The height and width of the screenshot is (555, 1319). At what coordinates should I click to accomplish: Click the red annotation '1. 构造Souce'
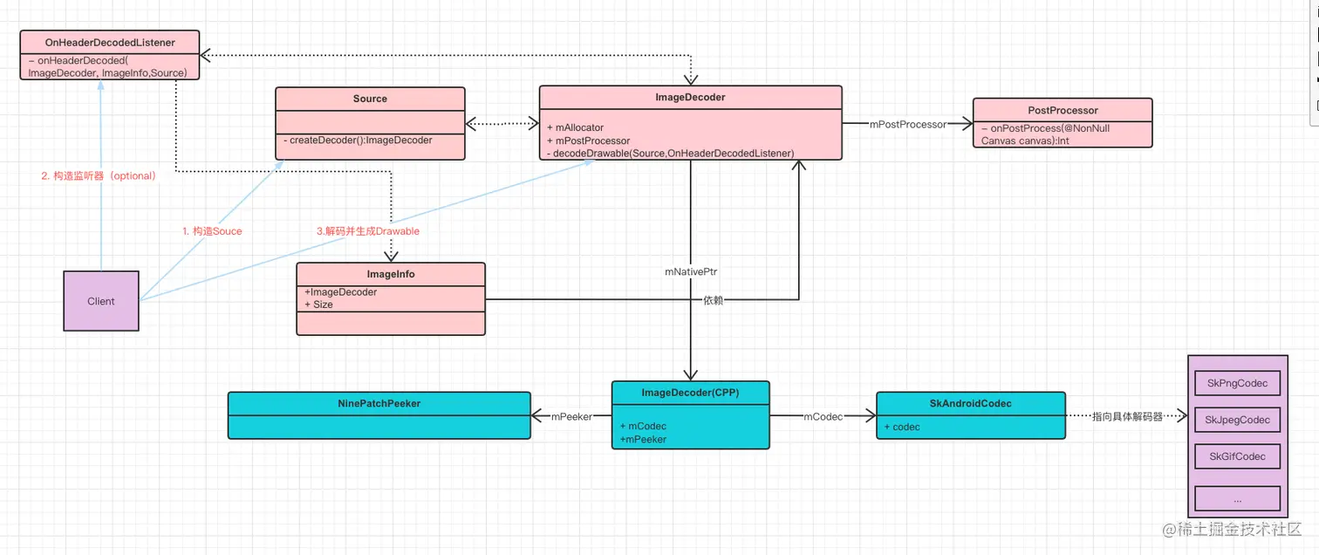point(212,230)
